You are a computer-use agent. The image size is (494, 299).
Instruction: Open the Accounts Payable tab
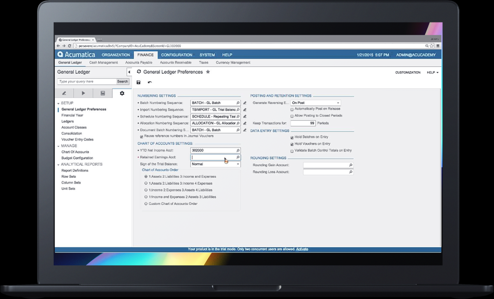[x=138, y=62]
